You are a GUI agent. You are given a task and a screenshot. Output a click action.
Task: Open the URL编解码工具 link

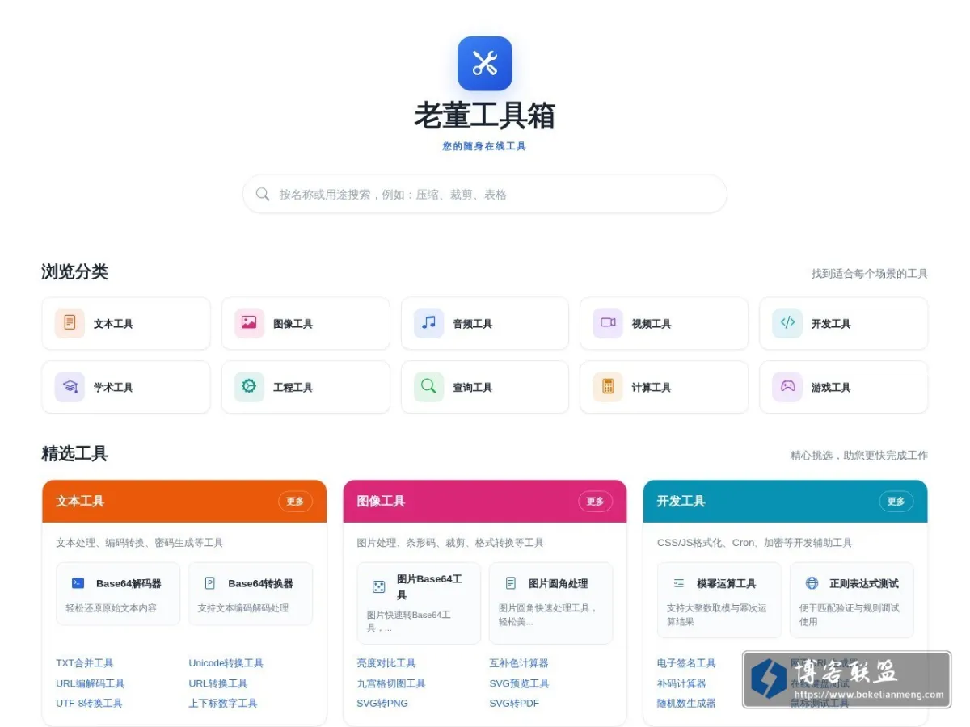pyautogui.click(x=91, y=683)
